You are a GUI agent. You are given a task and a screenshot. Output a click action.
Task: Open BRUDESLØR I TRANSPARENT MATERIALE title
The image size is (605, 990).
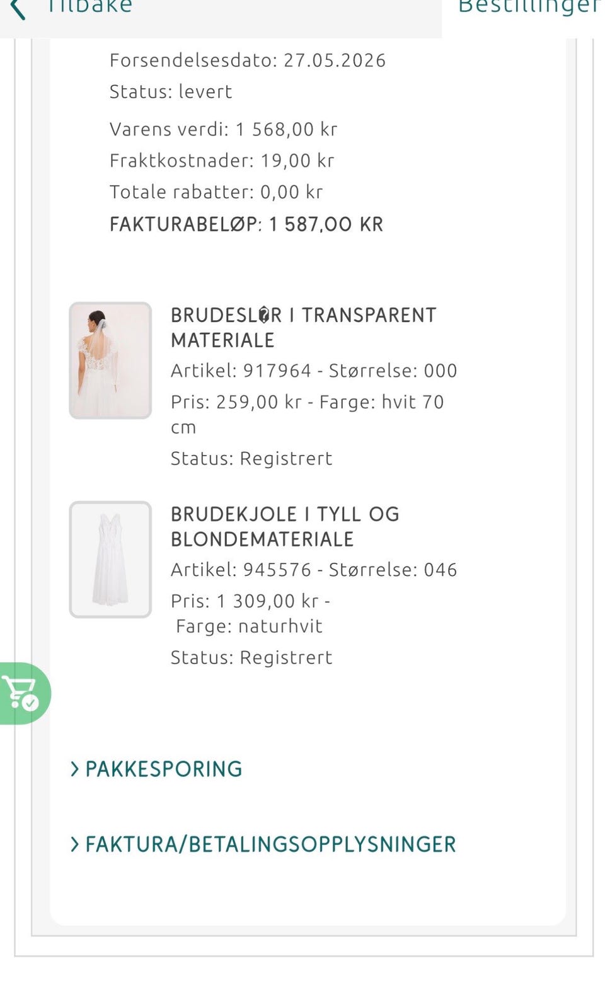tap(304, 328)
